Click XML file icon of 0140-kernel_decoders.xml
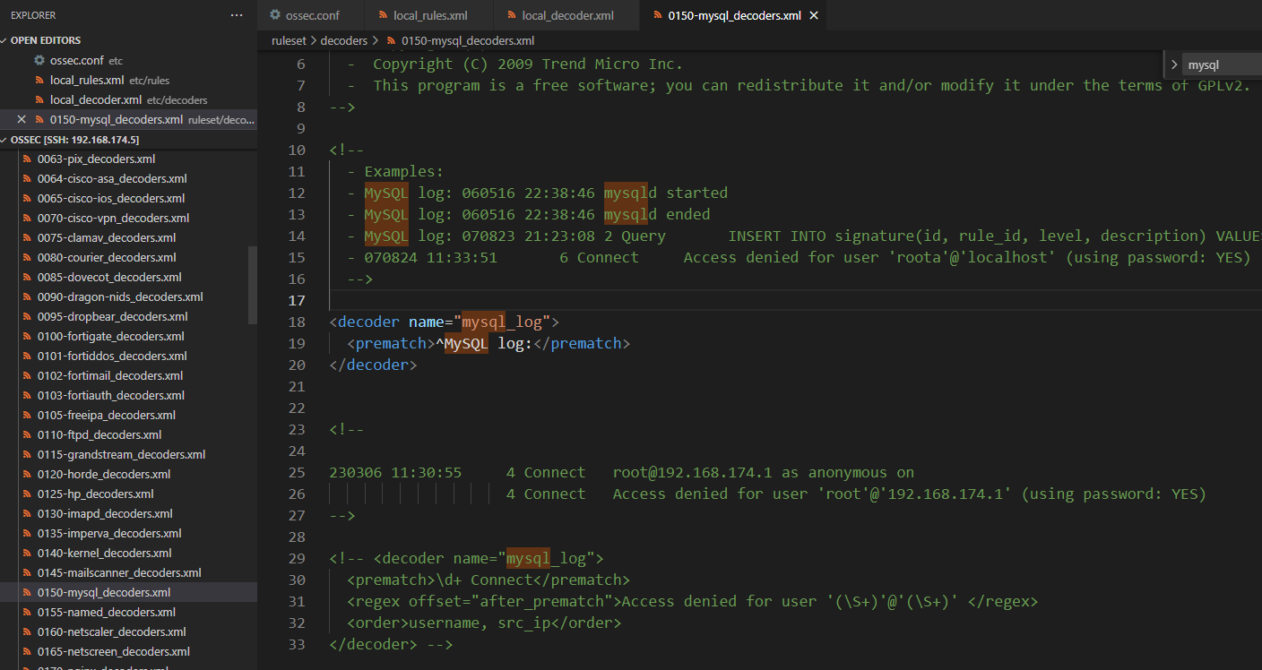1262x670 pixels. click(27, 553)
